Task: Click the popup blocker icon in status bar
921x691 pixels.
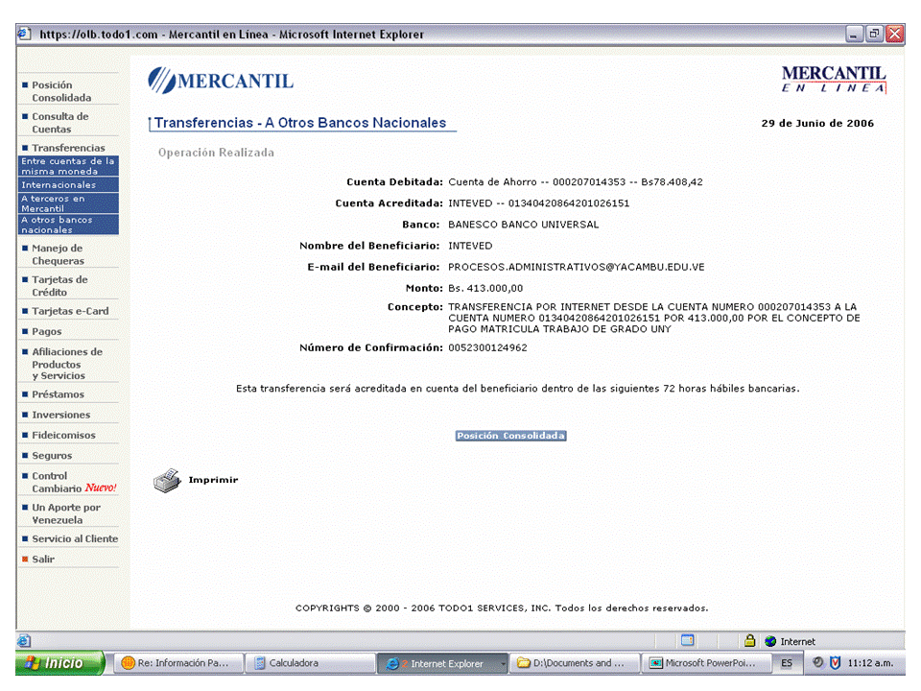Action: click(x=688, y=640)
